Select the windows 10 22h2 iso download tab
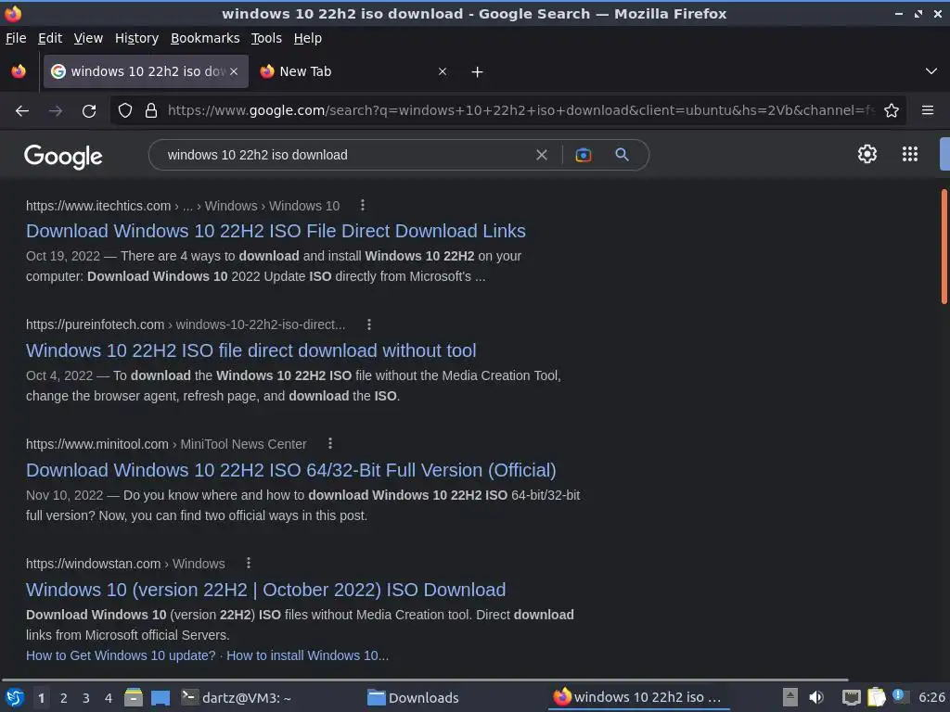The width and height of the screenshot is (950, 712). tap(146, 71)
